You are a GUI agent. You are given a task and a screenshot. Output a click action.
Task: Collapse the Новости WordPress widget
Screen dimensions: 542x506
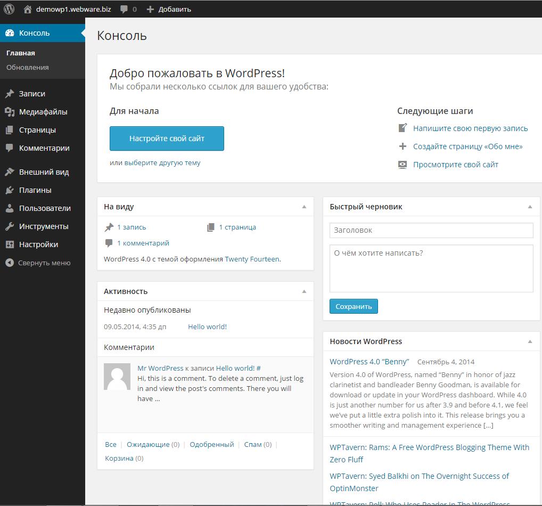click(x=530, y=342)
